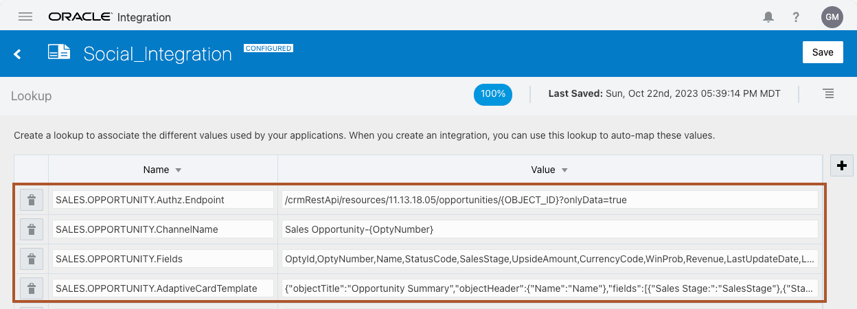This screenshot has width=857, height=309.
Task: Edit the Sales Opportunity-{OptyNumber} value field
Action: pos(549,229)
